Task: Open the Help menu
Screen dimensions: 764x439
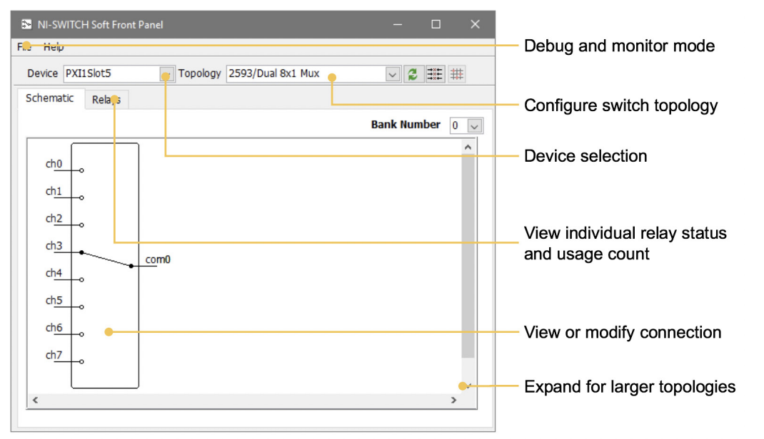Action: click(54, 46)
